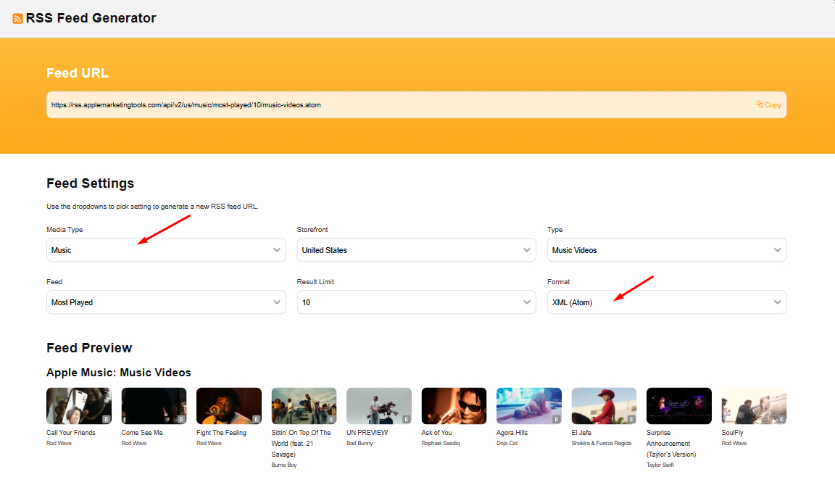Open the Fight The Feeling video thumbnail
The height and width of the screenshot is (485, 835).
228,405
